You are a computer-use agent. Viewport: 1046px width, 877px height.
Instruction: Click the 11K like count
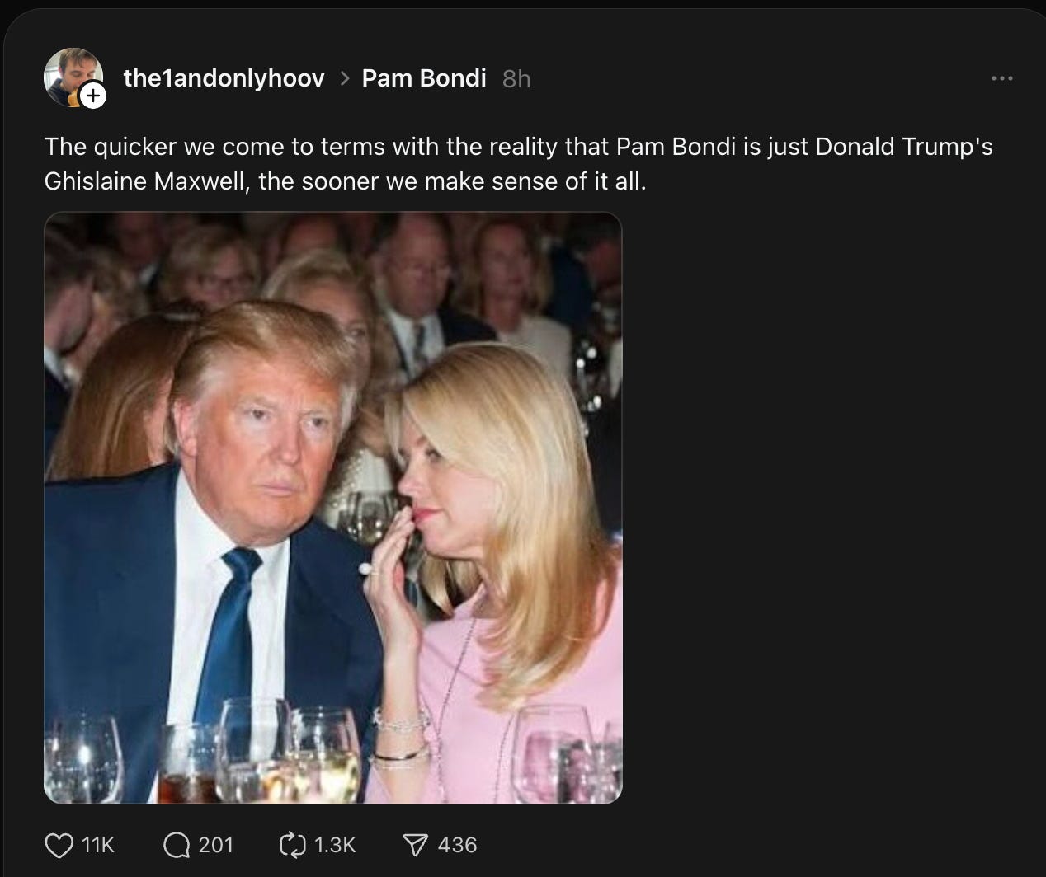pyautogui.click(x=98, y=845)
